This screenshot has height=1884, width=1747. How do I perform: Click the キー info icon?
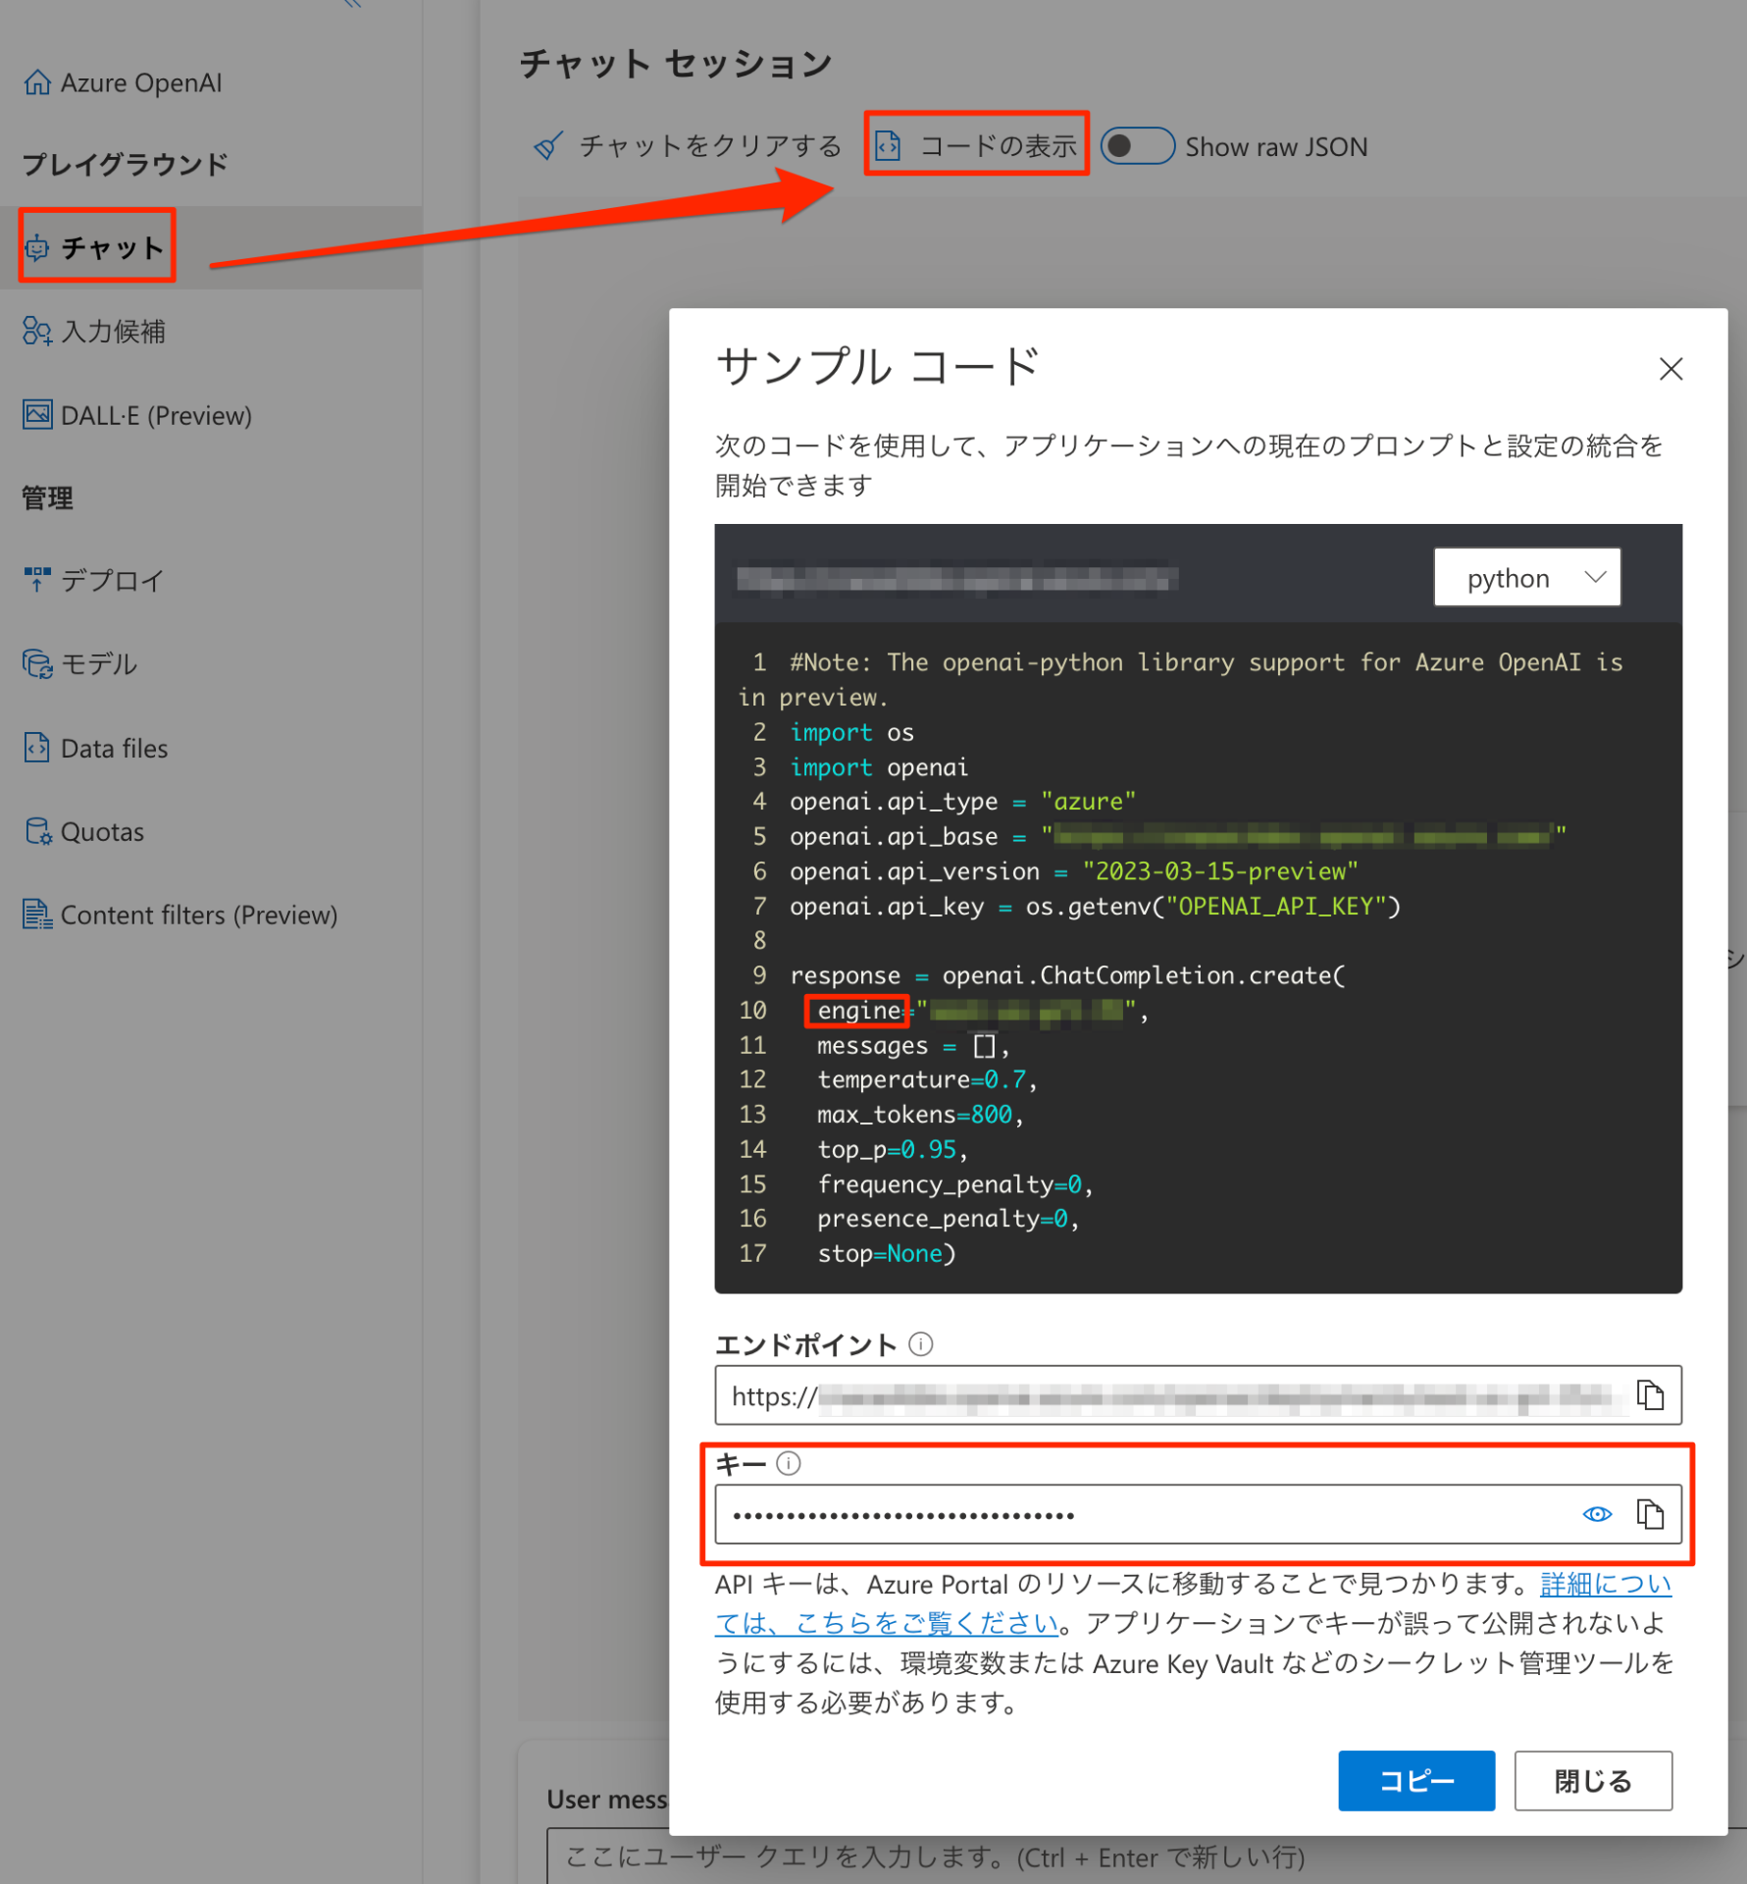788,1463
